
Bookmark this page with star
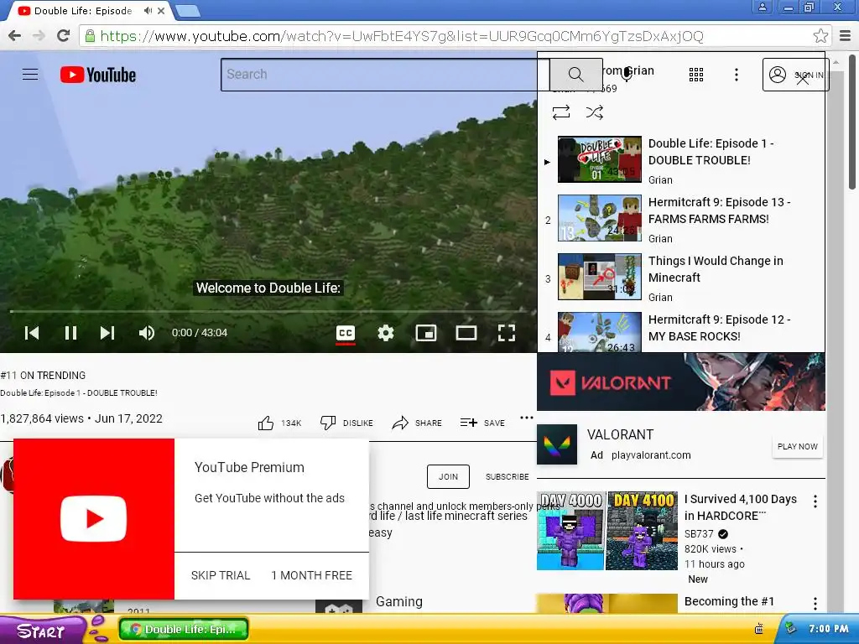pyautogui.click(x=820, y=36)
